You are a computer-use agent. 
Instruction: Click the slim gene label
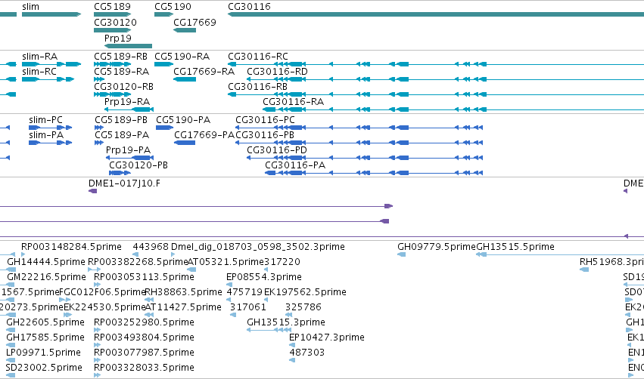31,7
